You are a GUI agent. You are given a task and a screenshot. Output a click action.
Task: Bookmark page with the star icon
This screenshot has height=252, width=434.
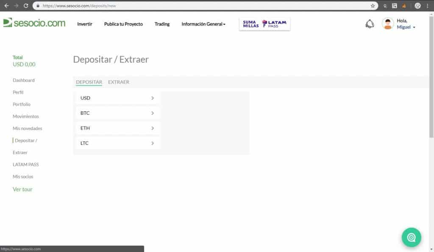[373, 6]
